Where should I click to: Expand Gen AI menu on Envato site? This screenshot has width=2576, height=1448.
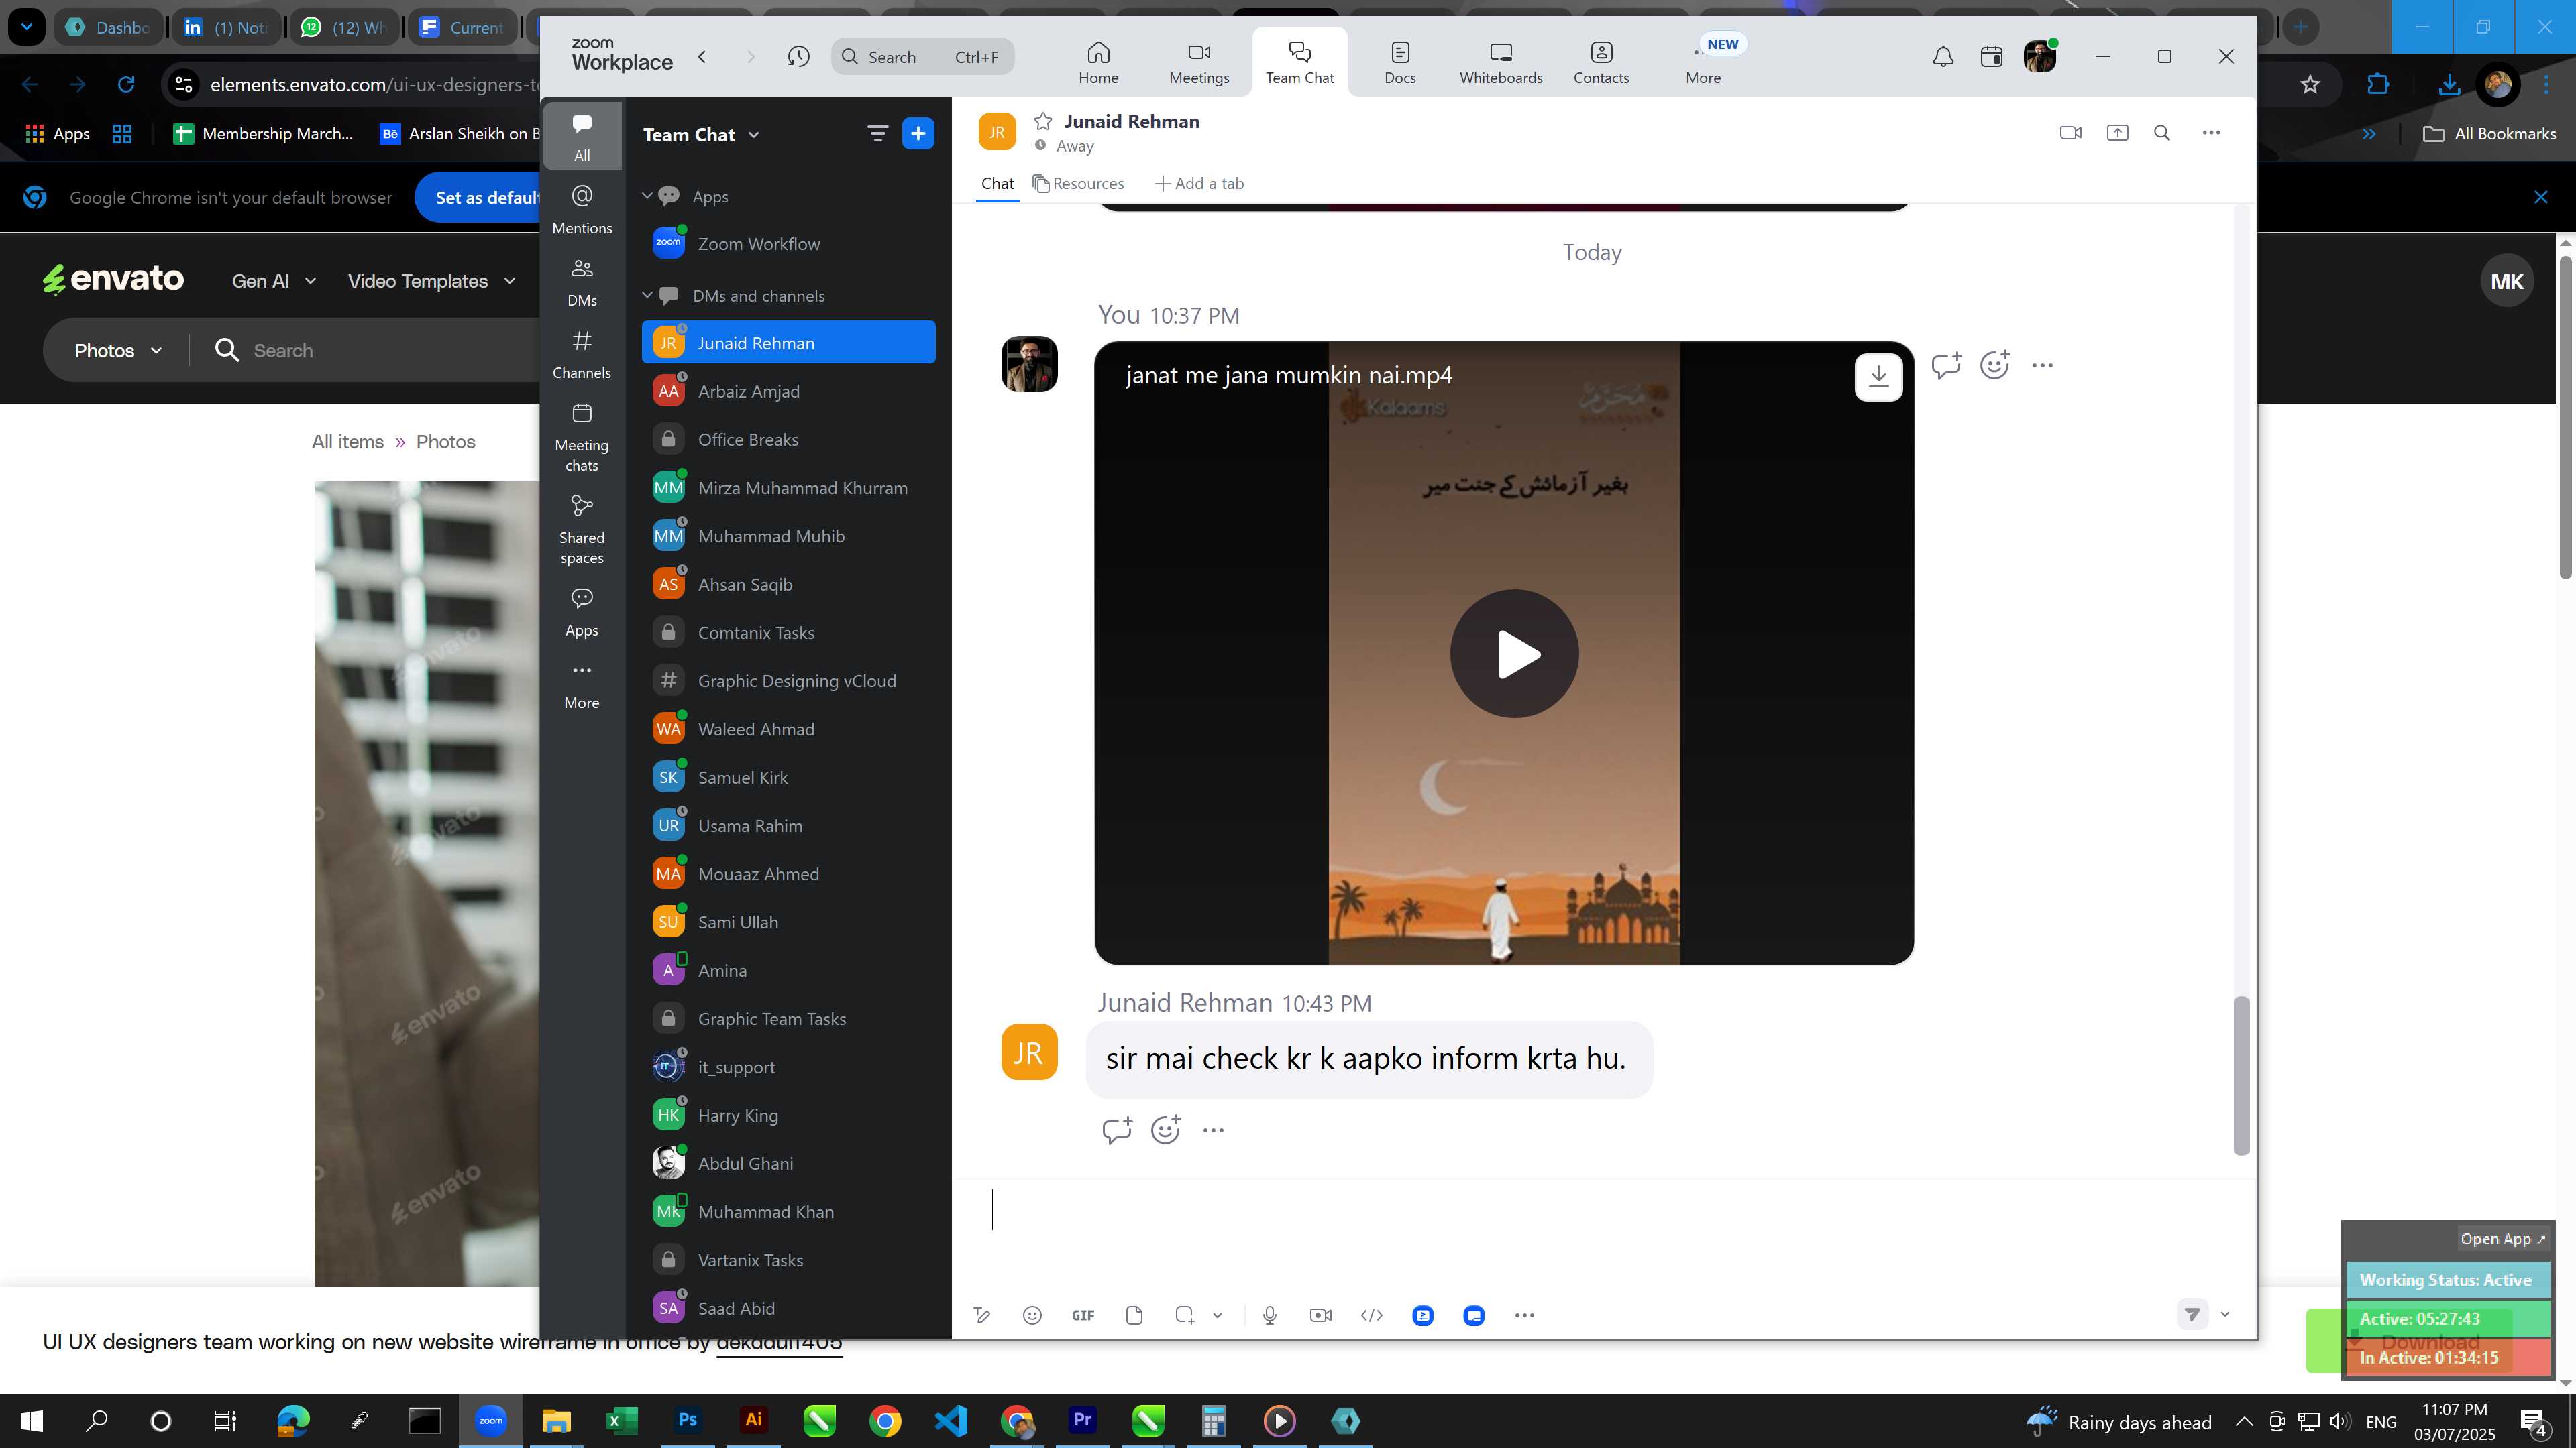273,281
